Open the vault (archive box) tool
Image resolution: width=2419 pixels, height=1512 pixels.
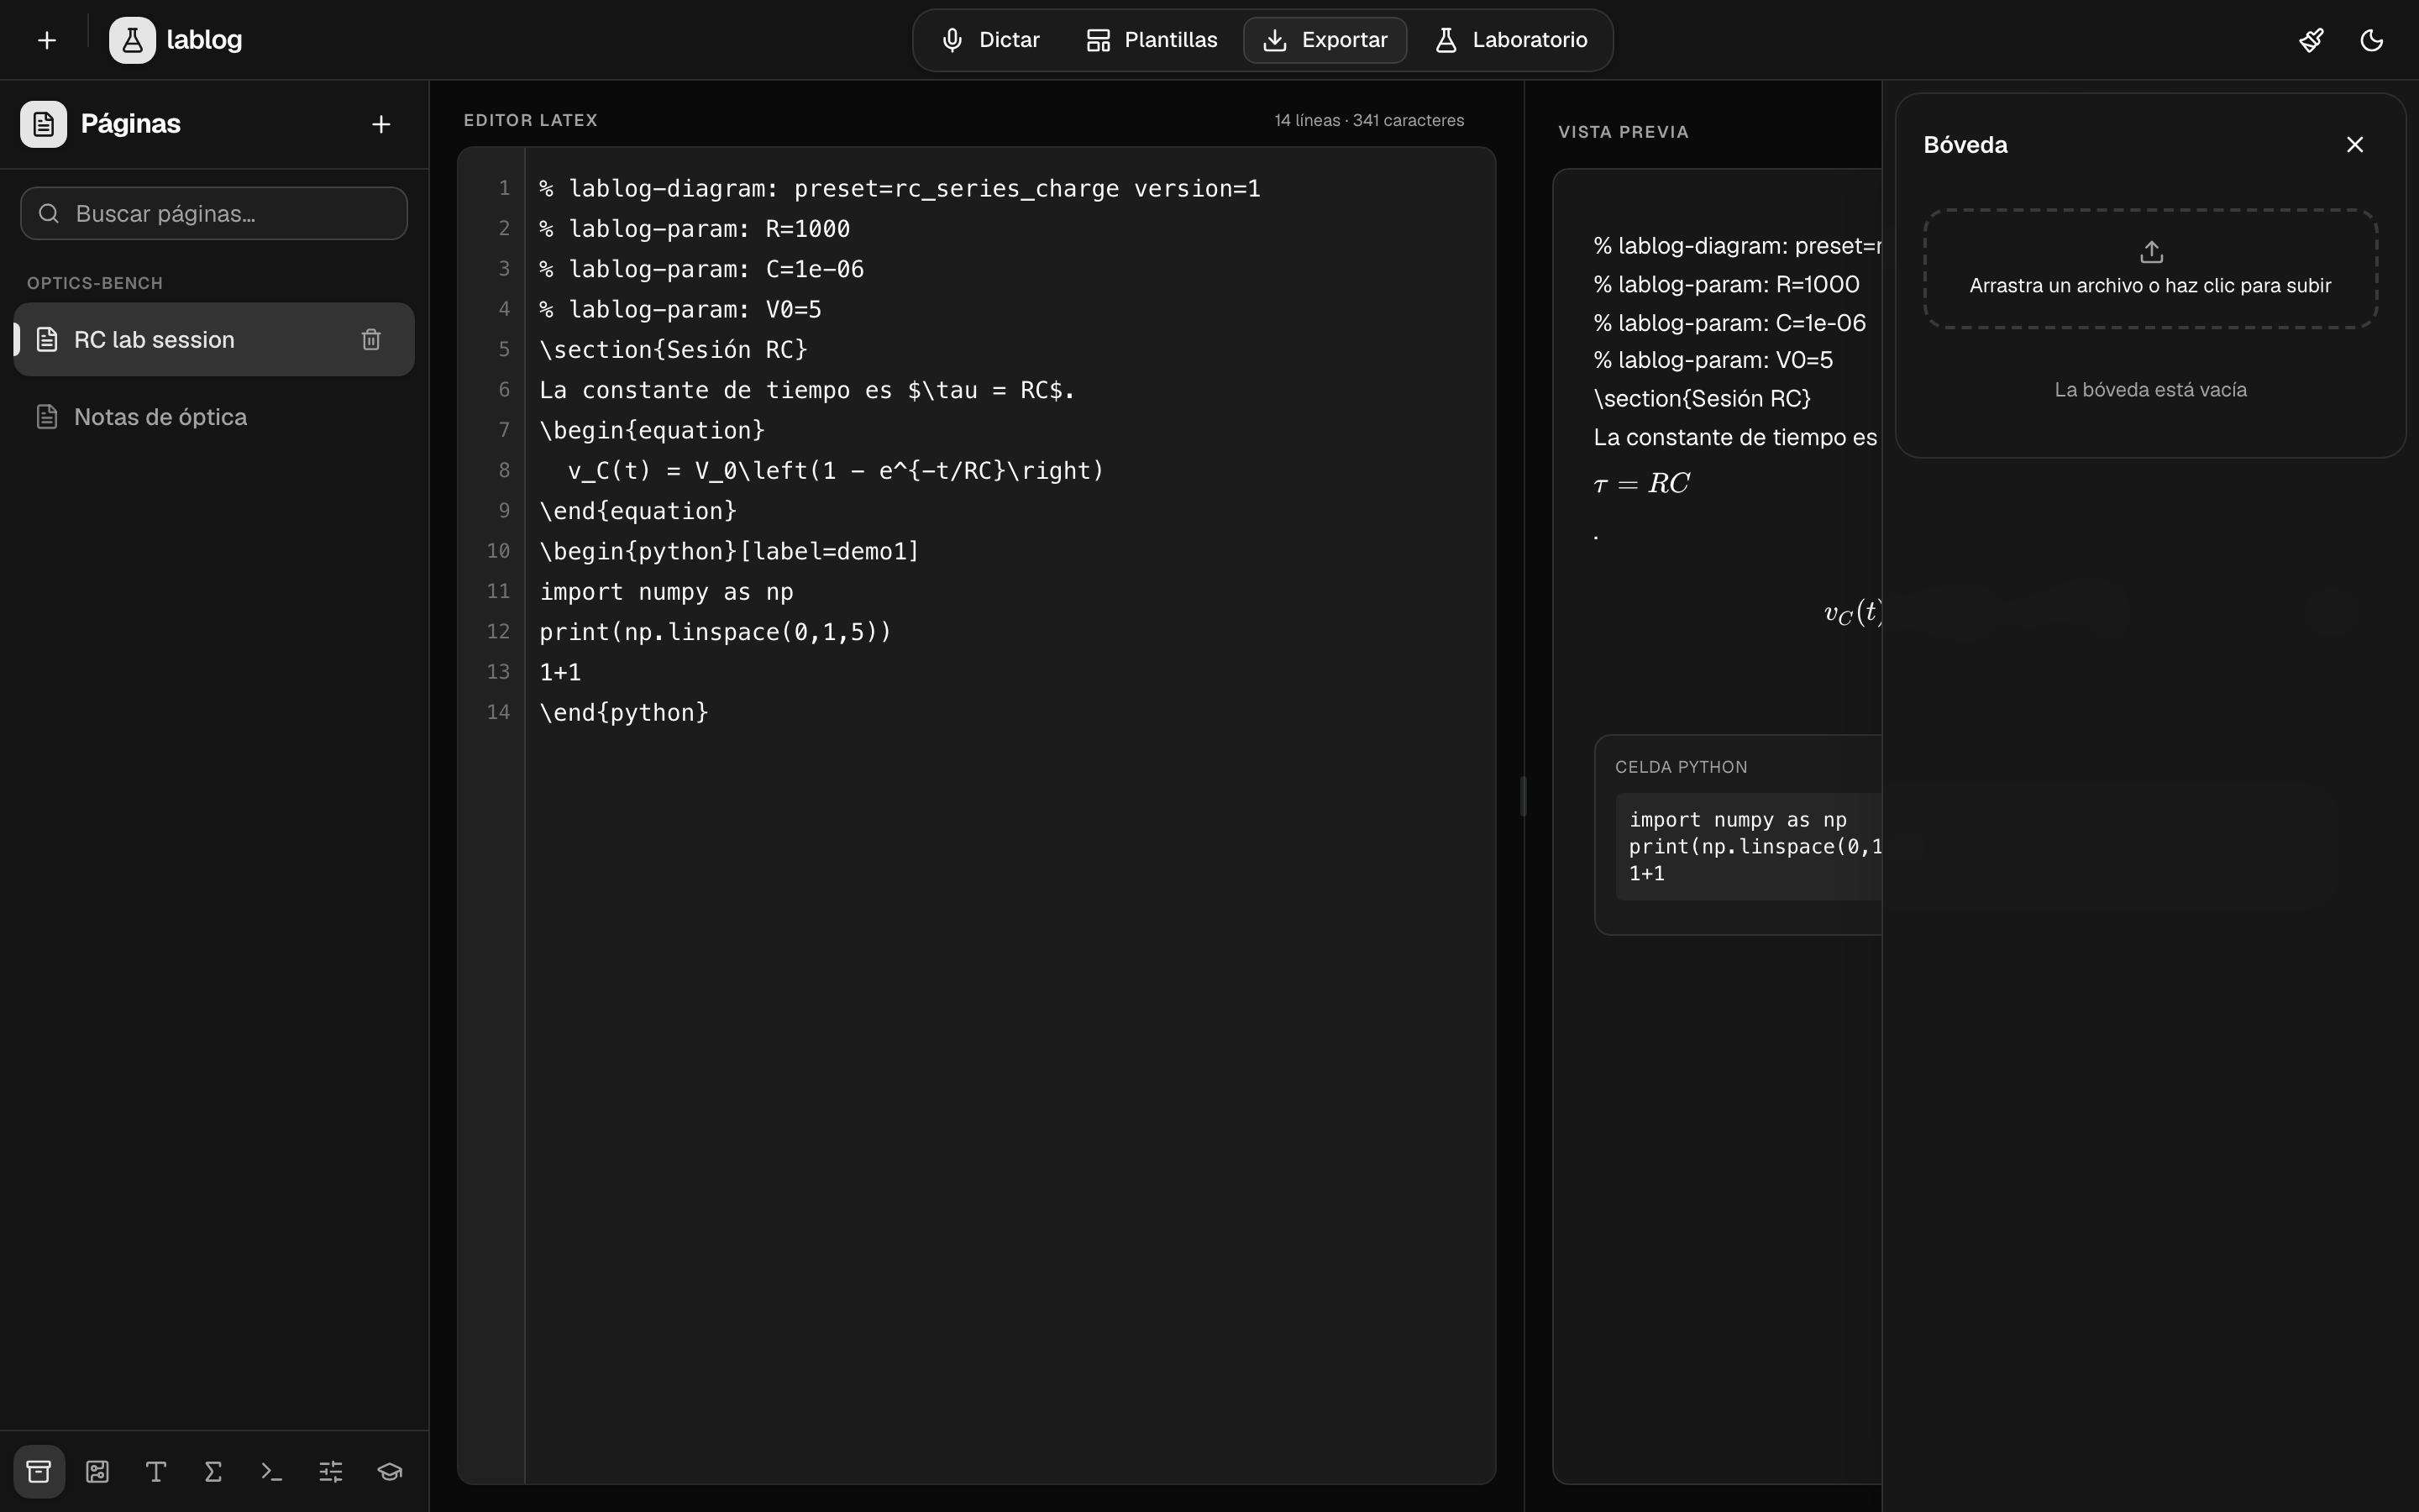pyautogui.click(x=39, y=1471)
